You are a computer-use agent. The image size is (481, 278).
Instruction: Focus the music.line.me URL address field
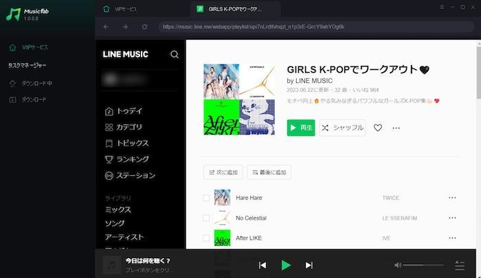[x=316, y=27]
